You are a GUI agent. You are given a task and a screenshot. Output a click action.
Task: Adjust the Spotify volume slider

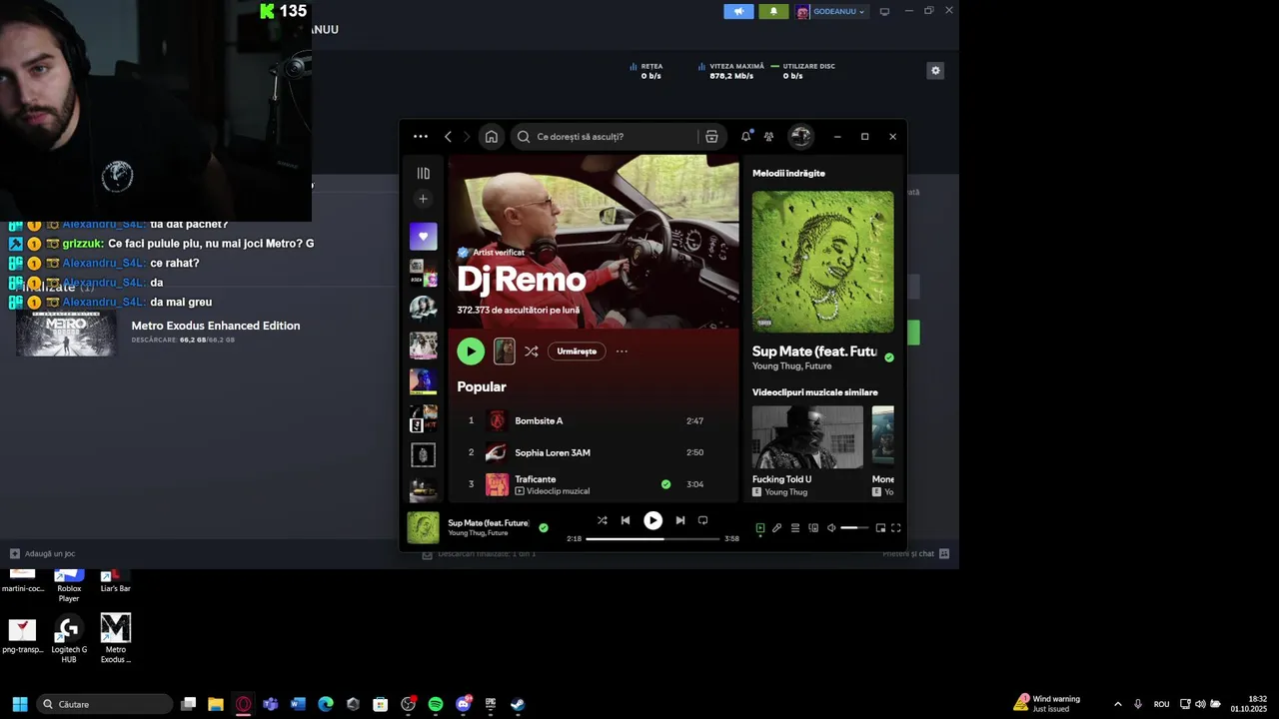point(855,528)
